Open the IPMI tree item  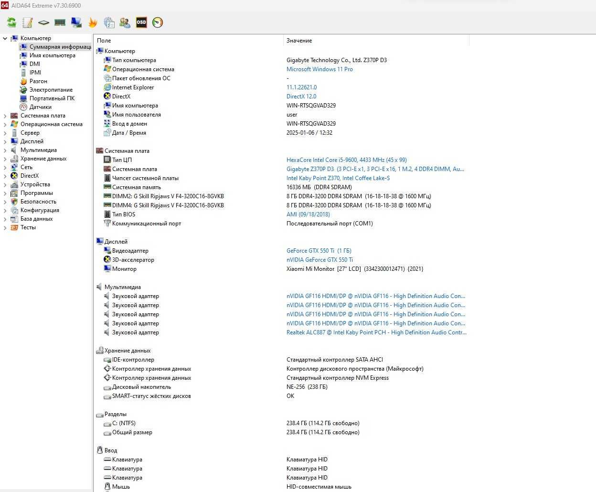[35, 73]
